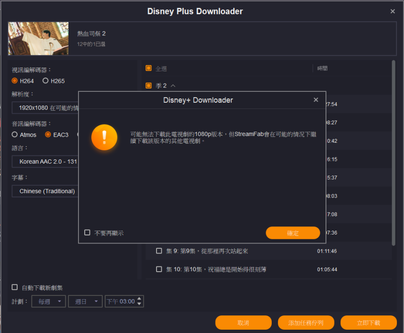Click the 01:05:44 duration of episode 10
The width and height of the screenshot is (404, 333).
click(x=327, y=269)
